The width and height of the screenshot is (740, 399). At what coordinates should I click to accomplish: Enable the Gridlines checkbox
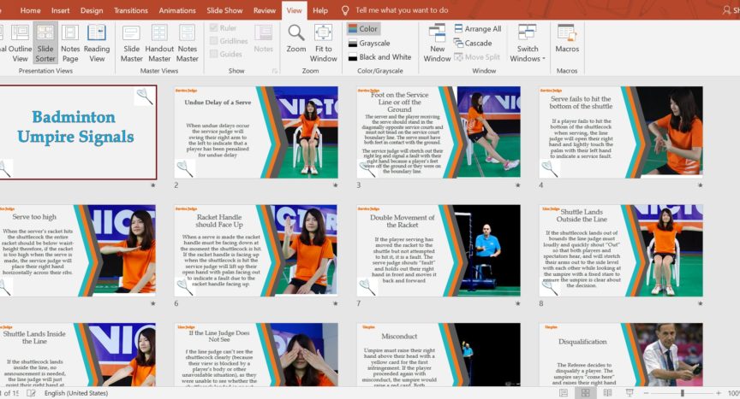214,41
